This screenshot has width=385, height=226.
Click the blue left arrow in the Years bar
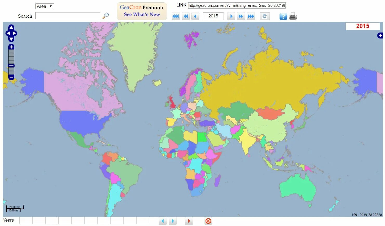coord(163,221)
